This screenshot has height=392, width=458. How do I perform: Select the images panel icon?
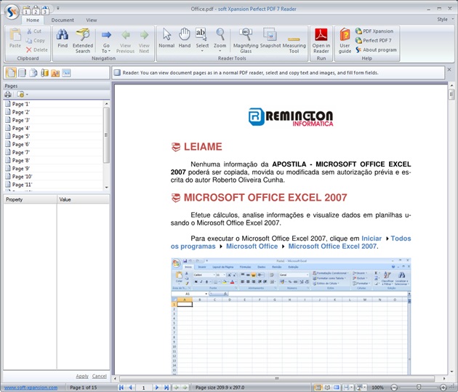tap(66, 73)
